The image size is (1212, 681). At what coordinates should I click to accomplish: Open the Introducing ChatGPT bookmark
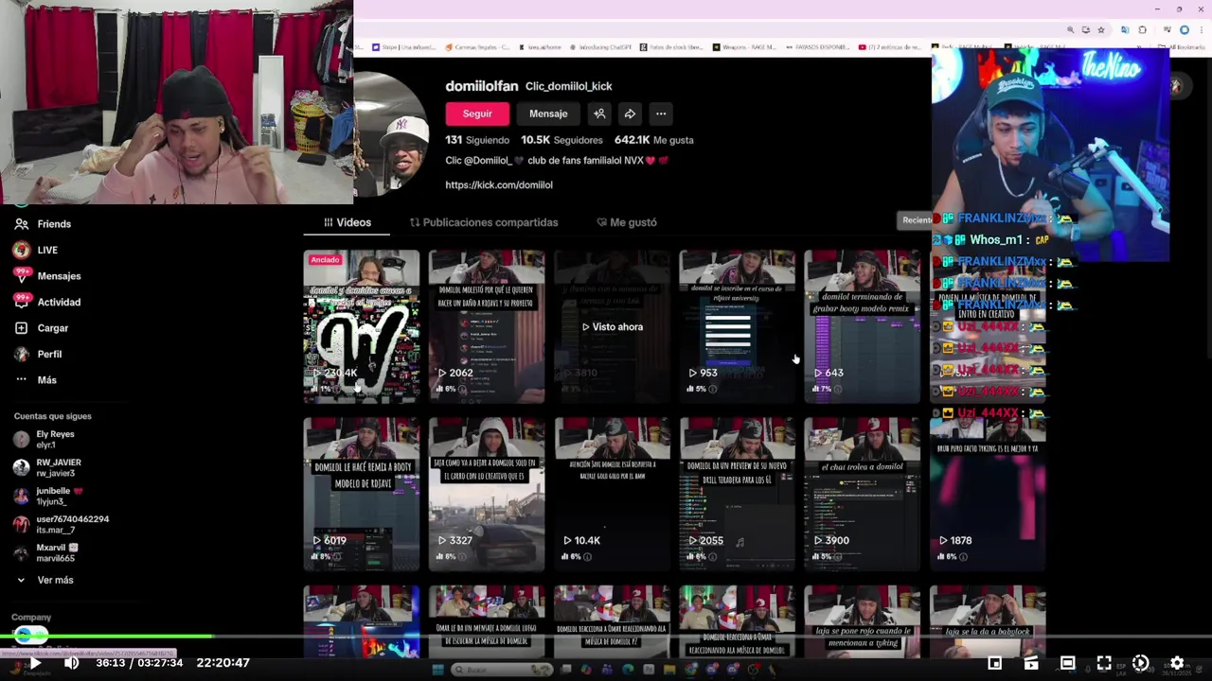pyautogui.click(x=598, y=46)
